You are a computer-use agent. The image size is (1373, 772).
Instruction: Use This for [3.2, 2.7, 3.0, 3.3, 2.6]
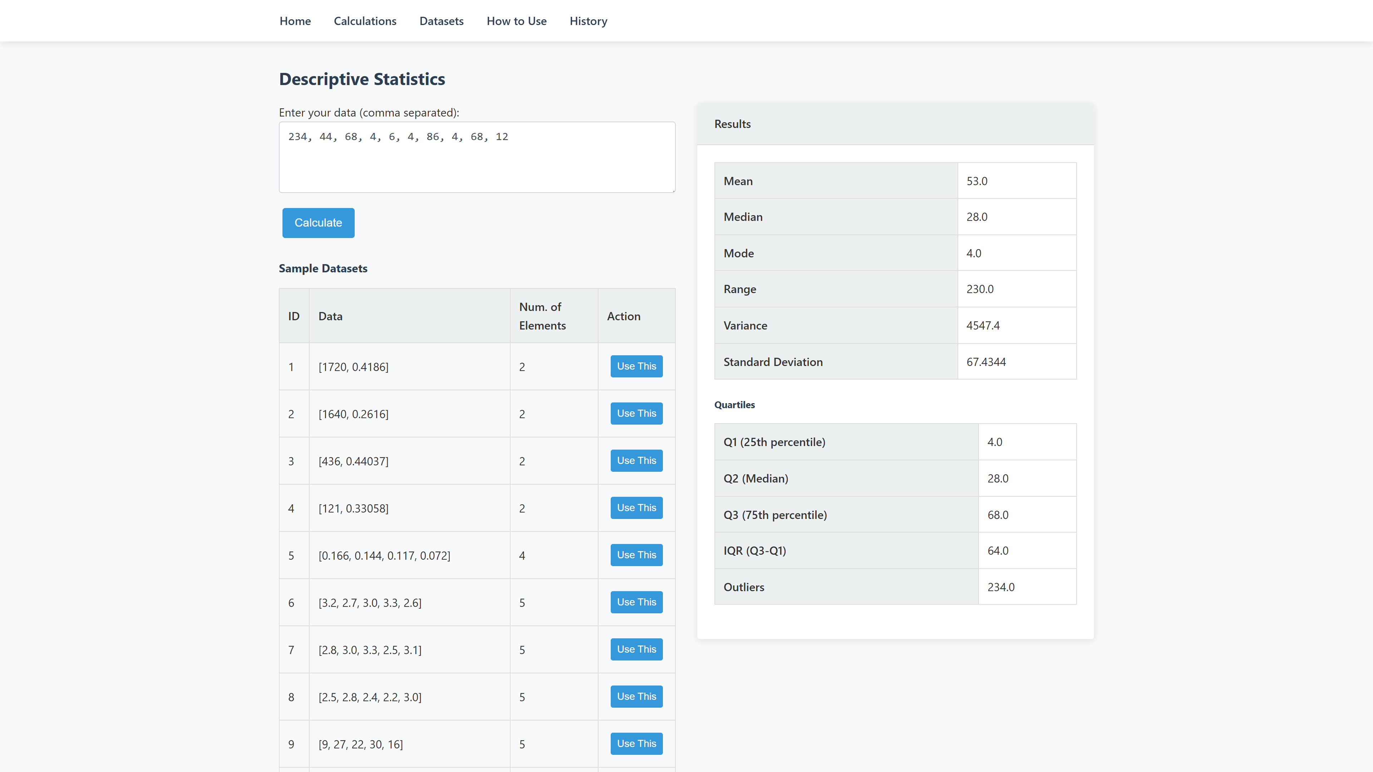coord(636,602)
